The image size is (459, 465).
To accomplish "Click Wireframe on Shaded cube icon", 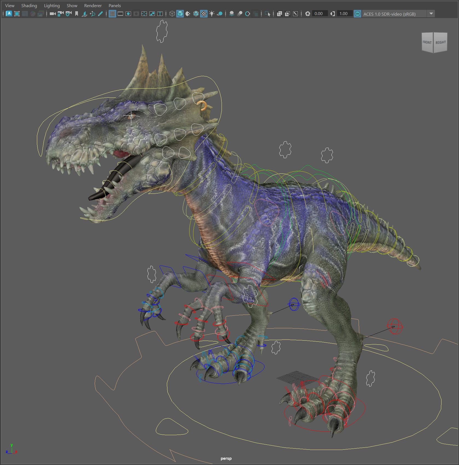I will [196, 13].
